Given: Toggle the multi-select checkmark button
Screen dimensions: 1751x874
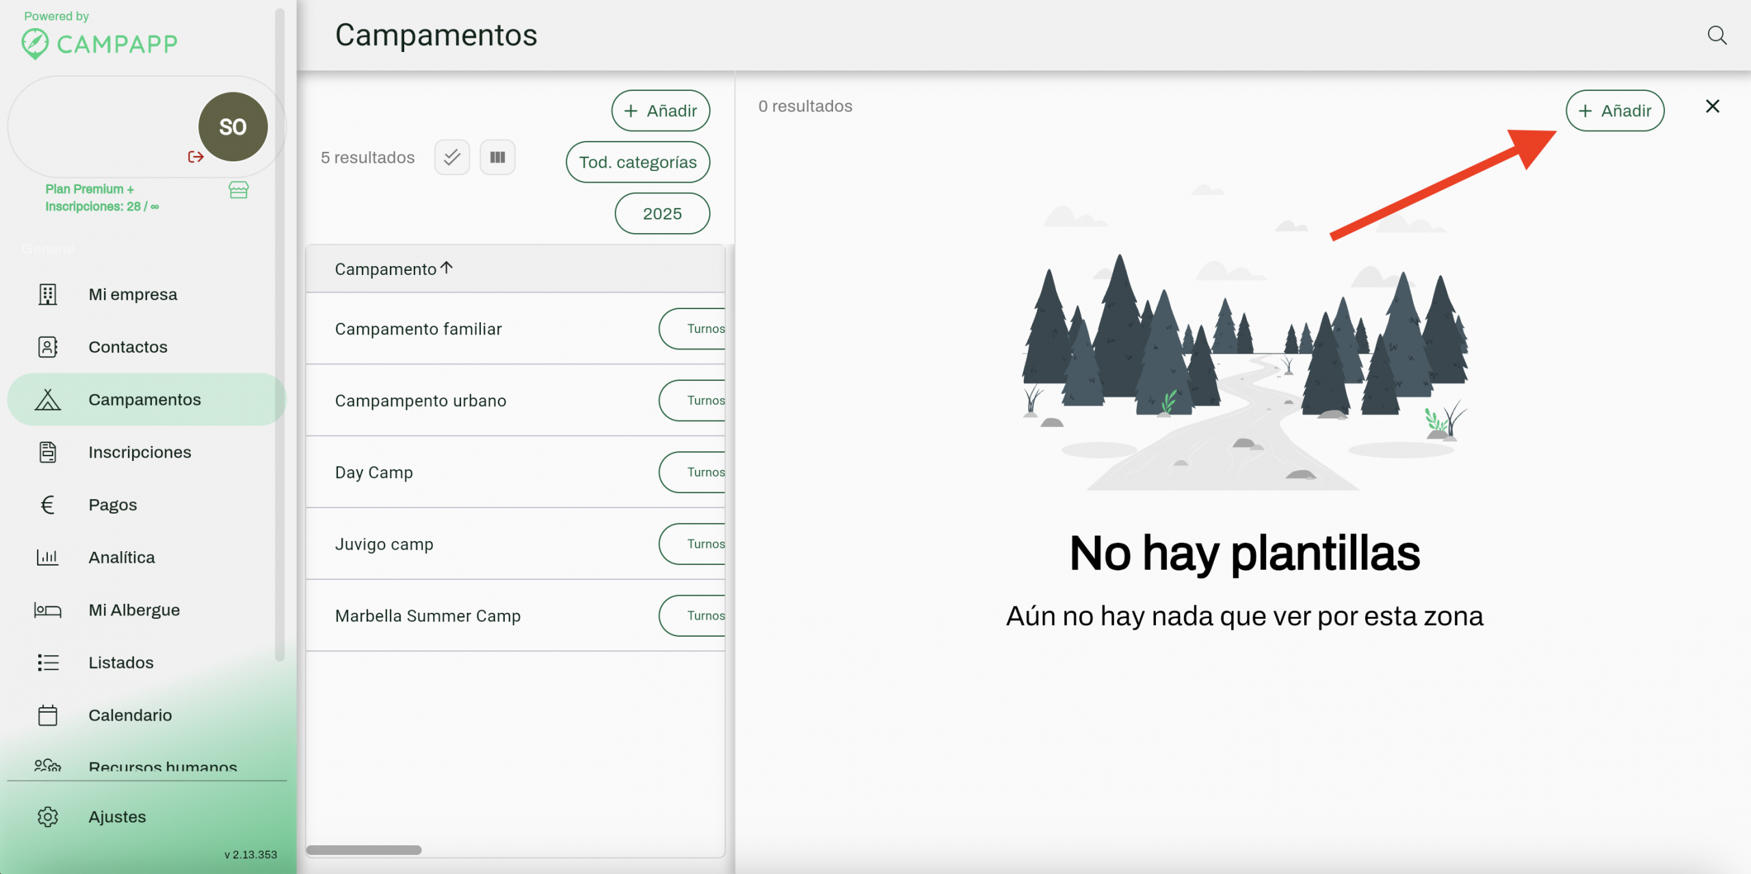Looking at the screenshot, I should (x=452, y=157).
